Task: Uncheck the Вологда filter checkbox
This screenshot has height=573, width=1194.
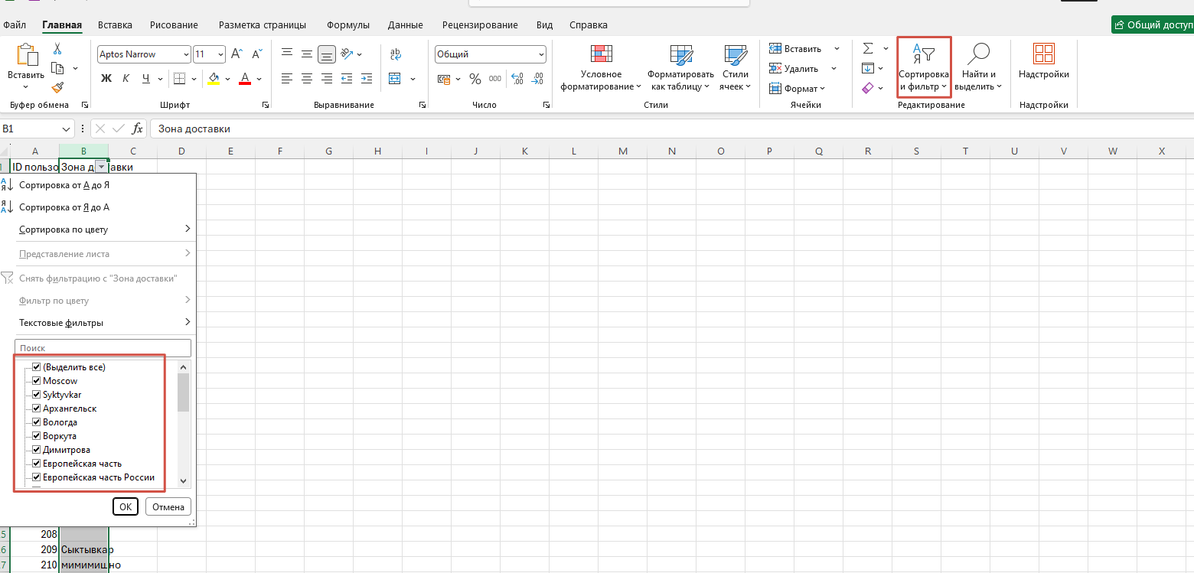Action: (36, 422)
